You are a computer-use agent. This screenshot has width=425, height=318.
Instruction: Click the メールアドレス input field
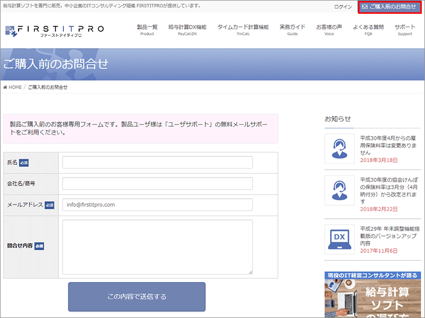click(x=157, y=205)
